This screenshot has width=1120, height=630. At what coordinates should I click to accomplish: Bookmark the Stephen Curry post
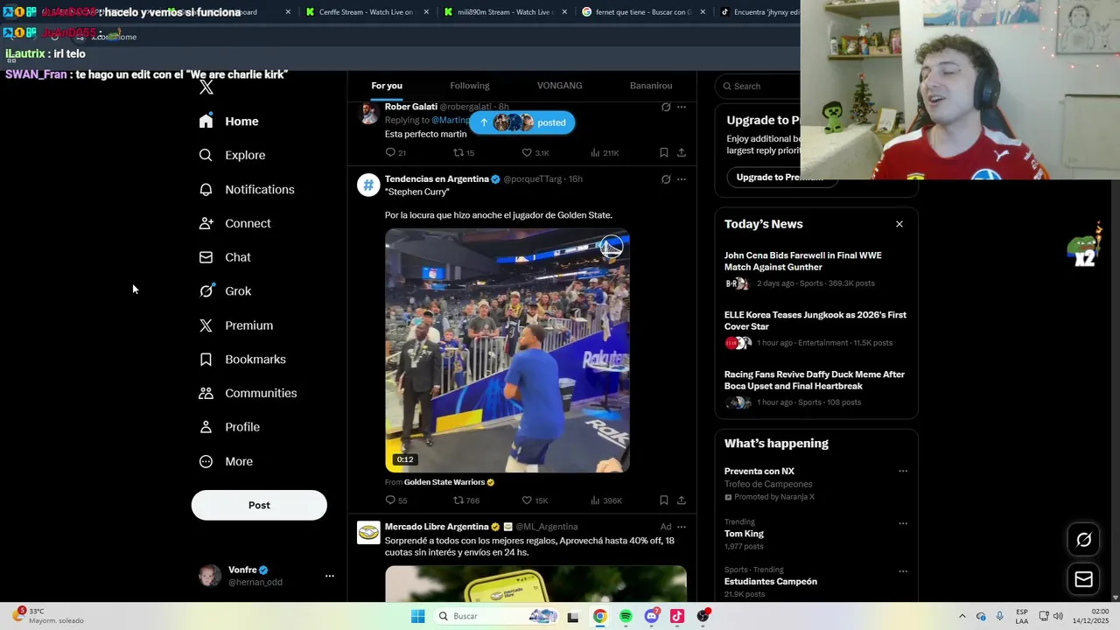pyautogui.click(x=664, y=500)
